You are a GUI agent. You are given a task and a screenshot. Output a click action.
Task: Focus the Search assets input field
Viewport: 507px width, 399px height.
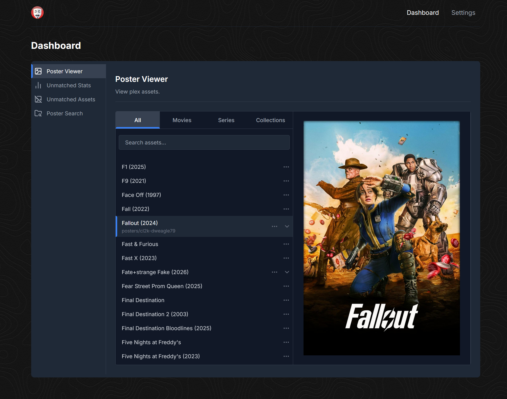pyautogui.click(x=204, y=142)
